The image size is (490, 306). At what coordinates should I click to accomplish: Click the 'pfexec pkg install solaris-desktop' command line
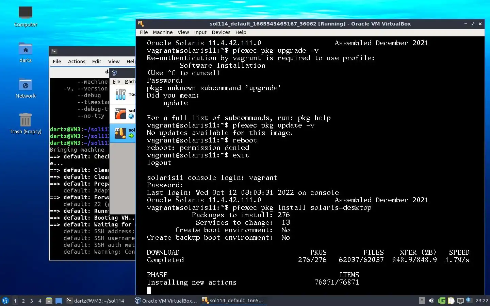[302, 207]
